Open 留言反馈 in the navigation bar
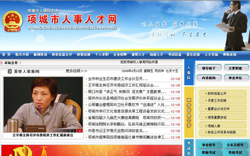Viewport: 250px width, 156px height. (193, 54)
